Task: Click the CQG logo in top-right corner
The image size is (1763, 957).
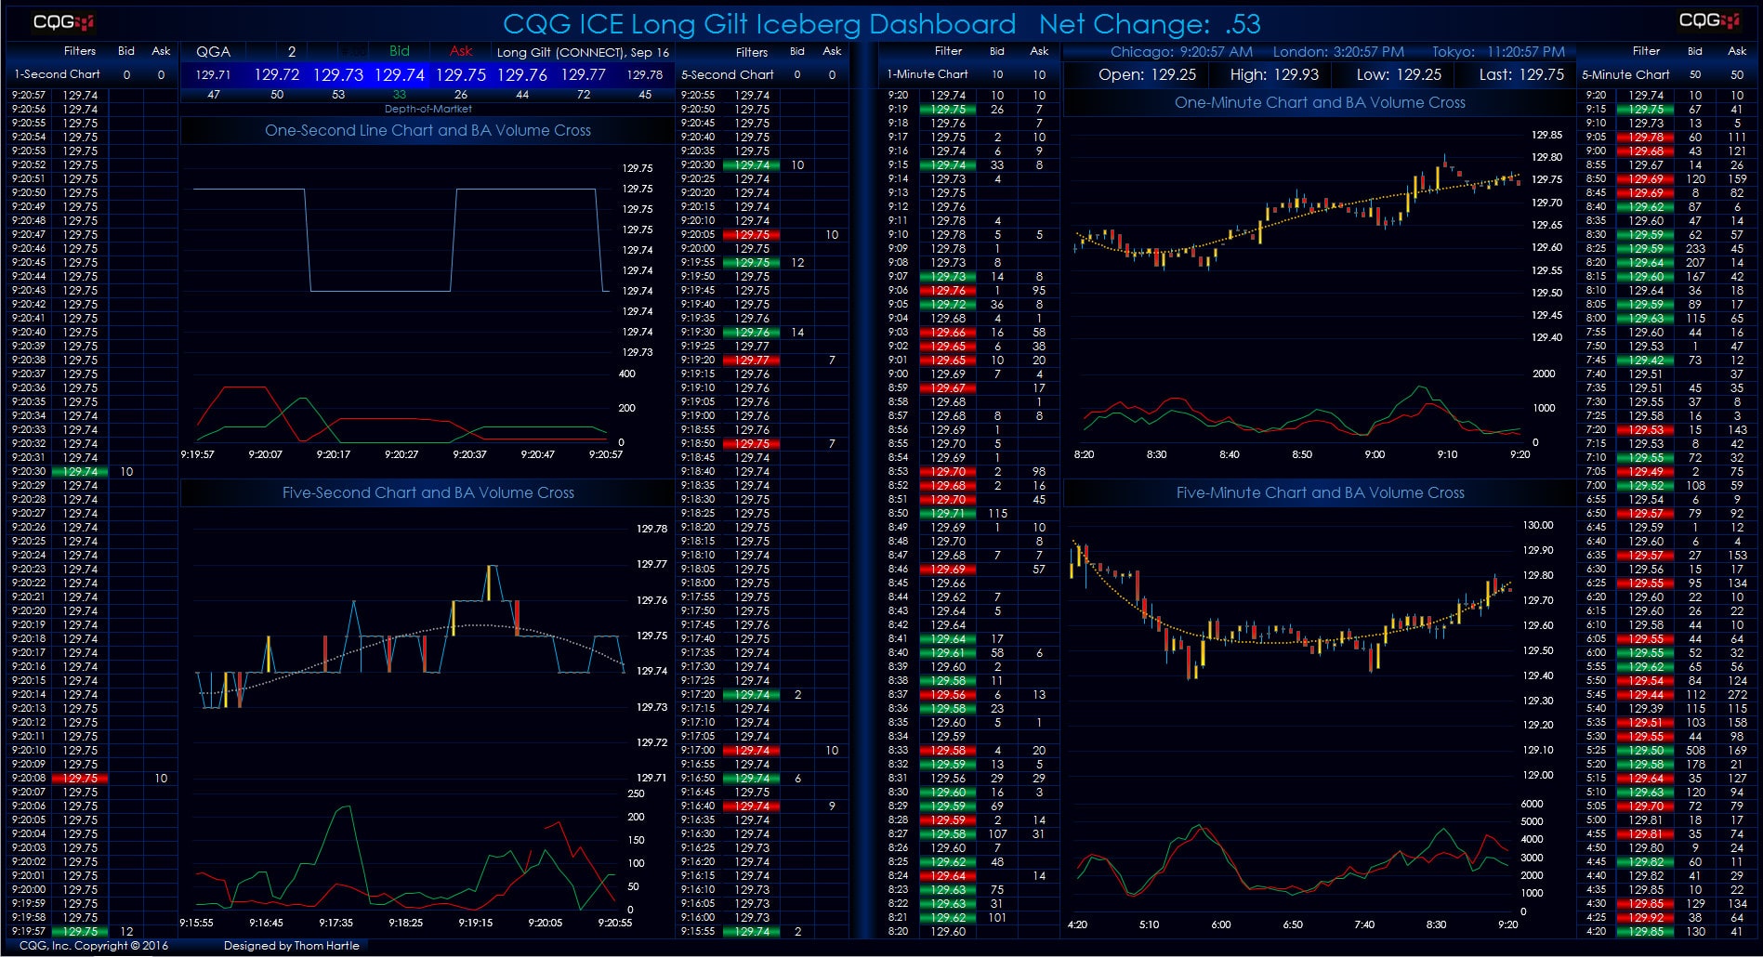Action: pyautogui.click(x=1708, y=20)
